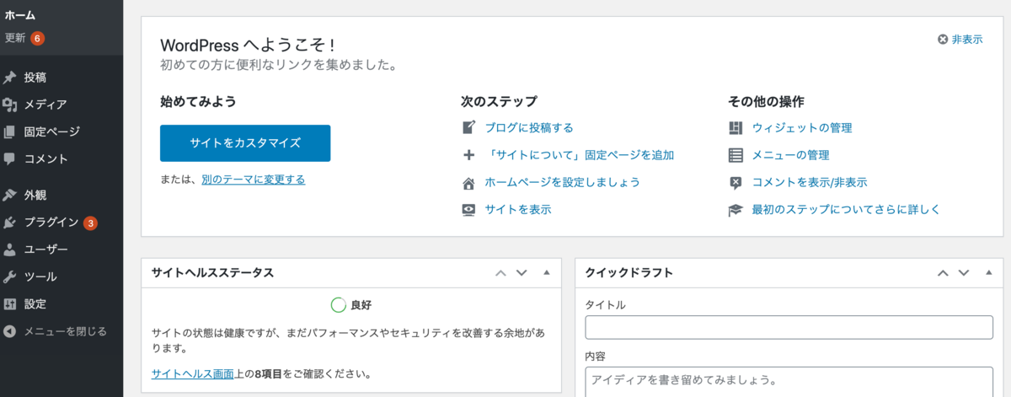This screenshot has width=1011, height=397.
Task: Click the 外観 paintbrush icon
Action: click(x=10, y=195)
